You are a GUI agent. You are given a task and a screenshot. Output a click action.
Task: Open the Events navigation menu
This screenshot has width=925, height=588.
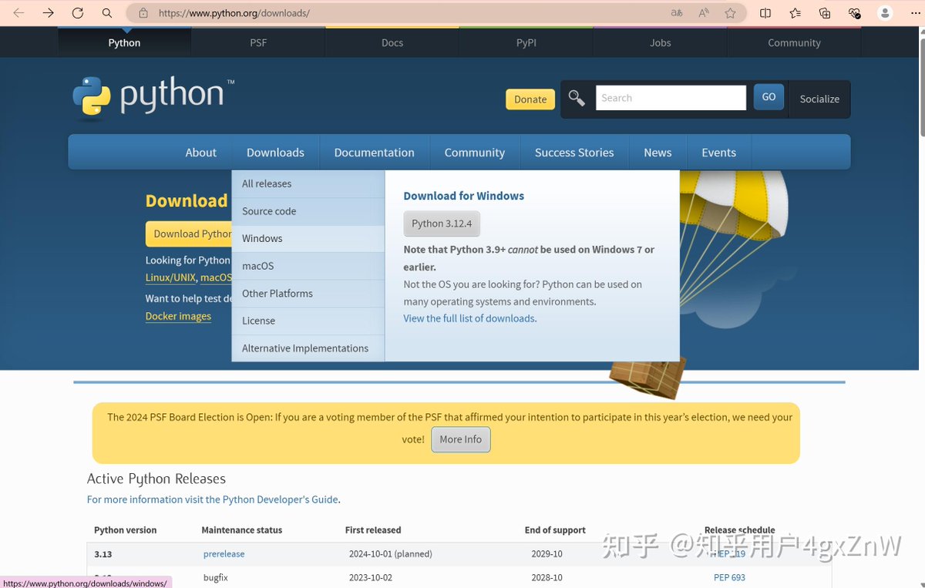click(718, 153)
